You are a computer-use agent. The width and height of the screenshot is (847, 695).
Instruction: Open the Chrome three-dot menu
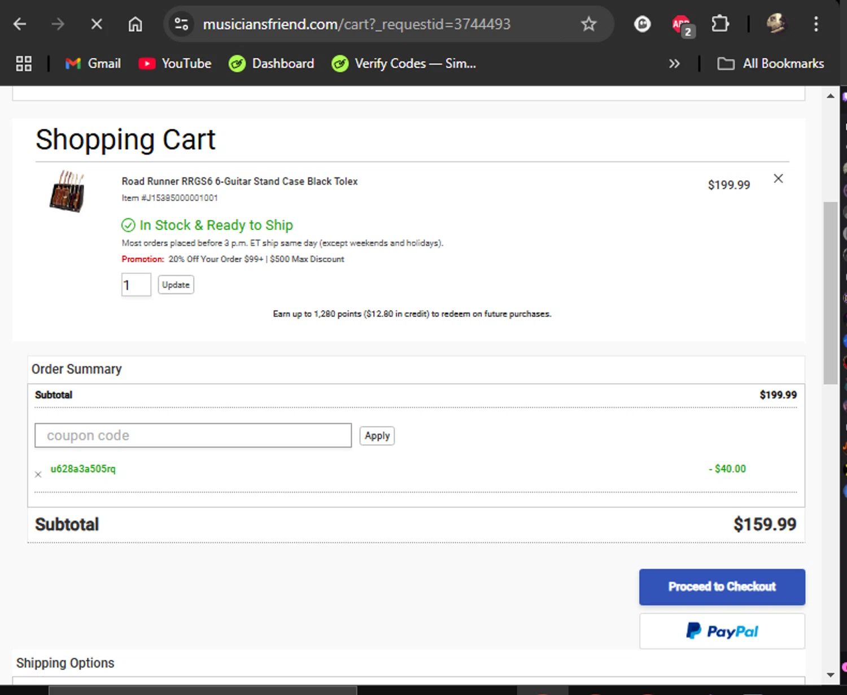(x=815, y=24)
